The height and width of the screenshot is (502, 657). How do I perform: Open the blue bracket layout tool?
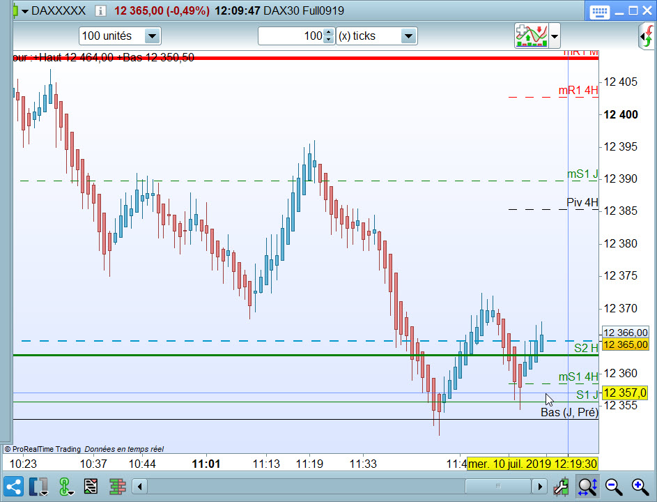pyautogui.click(x=38, y=487)
